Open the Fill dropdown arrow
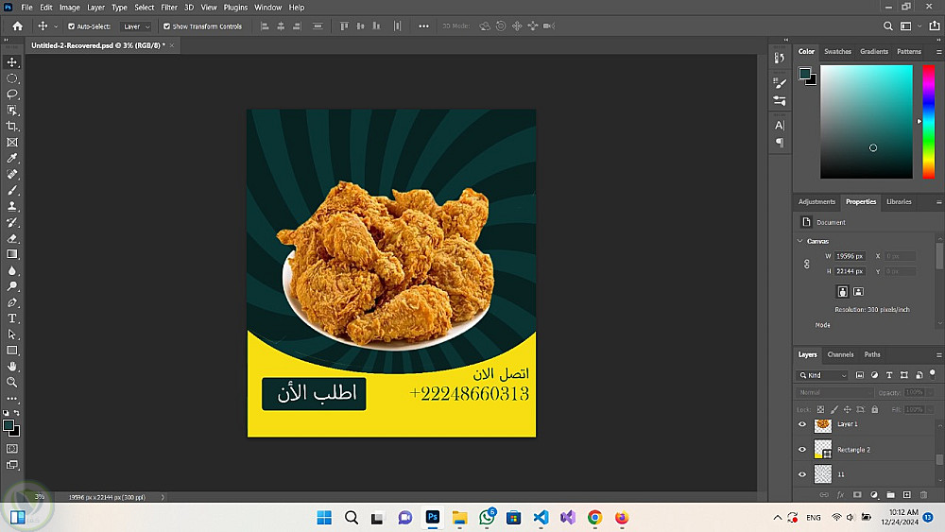Screen dimensions: 945x532 (931, 410)
